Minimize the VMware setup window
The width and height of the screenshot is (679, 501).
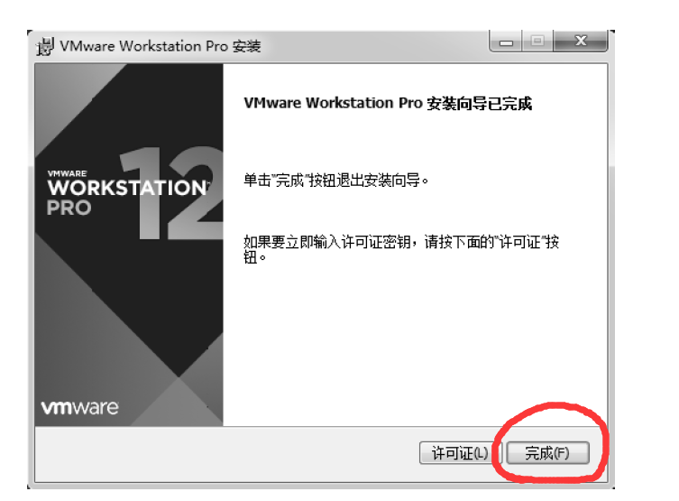pos(505,42)
